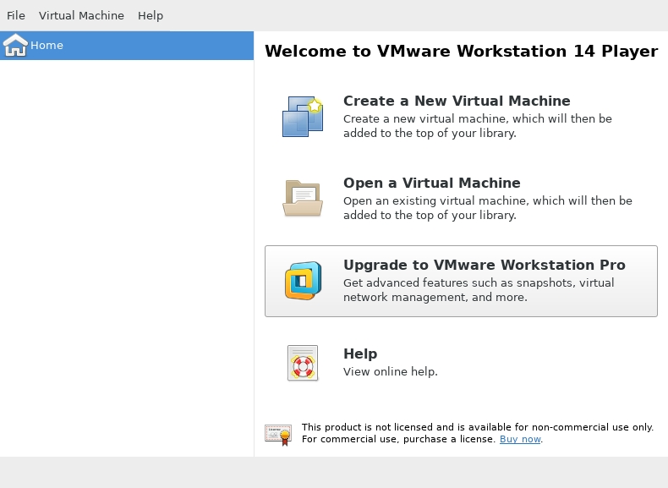
Task: Open the Virtual Machine menu
Action: click(x=81, y=15)
